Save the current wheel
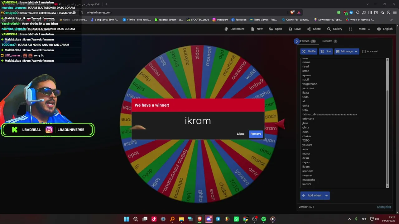The image size is (399, 224). pyautogui.click(x=295, y=29)
